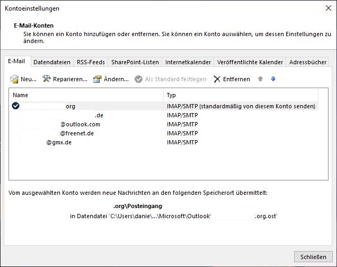Click default account checkmark icon beside .org
Screen dimensions: 337x267
click(16, 106)
